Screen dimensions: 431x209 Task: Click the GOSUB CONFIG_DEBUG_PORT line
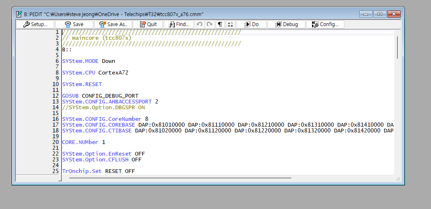tap(100, 96)
